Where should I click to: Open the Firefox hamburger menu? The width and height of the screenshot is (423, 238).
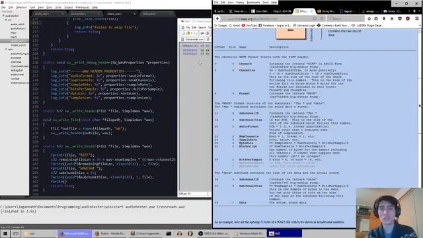point(417,19)
